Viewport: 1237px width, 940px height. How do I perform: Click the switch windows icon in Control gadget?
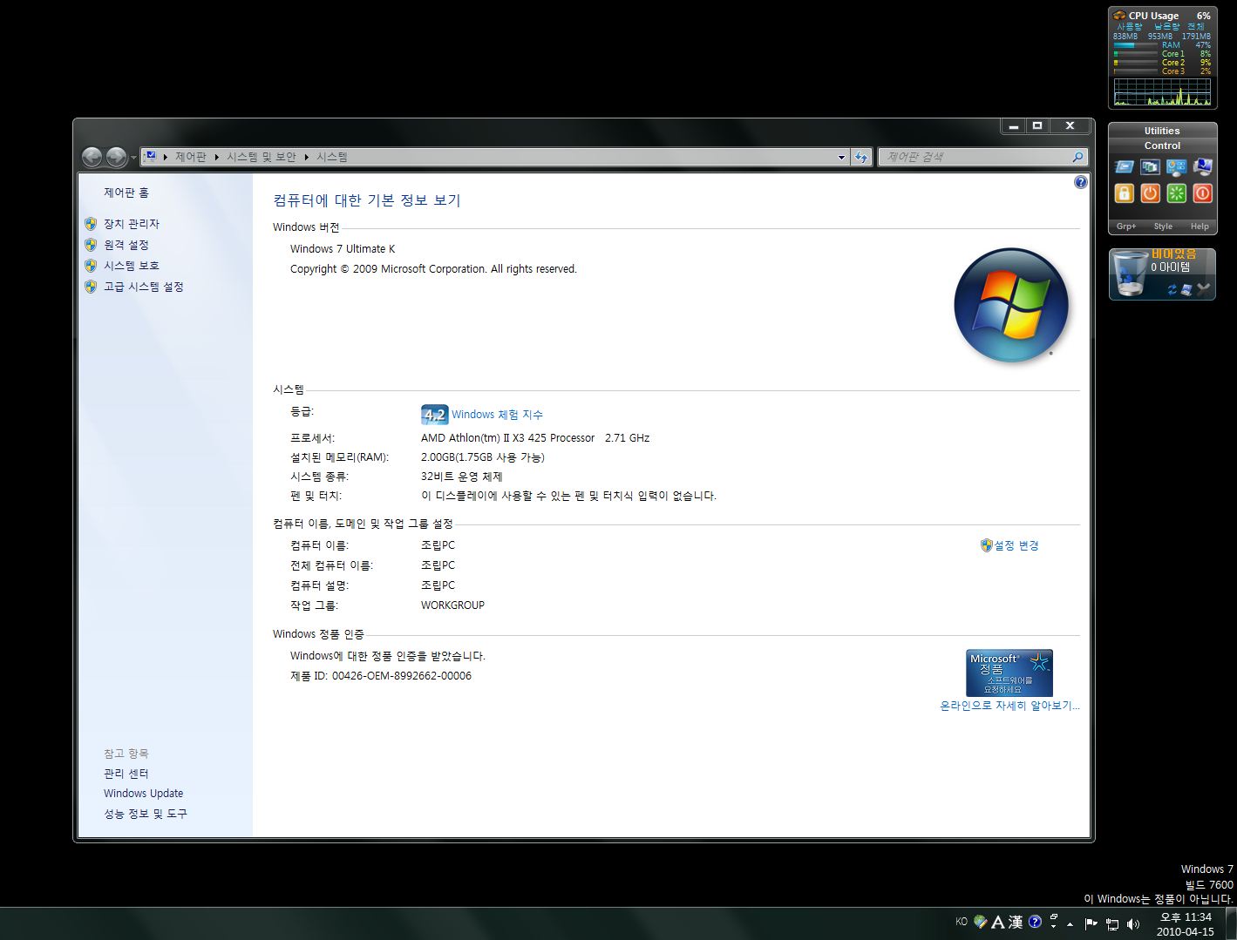1150,166
